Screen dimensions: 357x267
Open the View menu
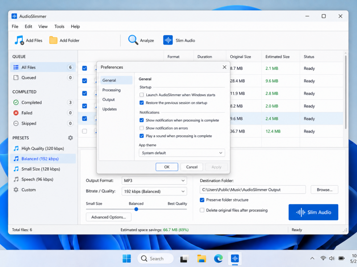click(43, 26)
